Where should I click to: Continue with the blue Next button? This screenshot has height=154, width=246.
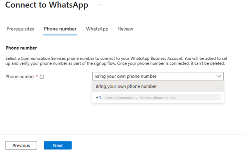coord(58,145)
